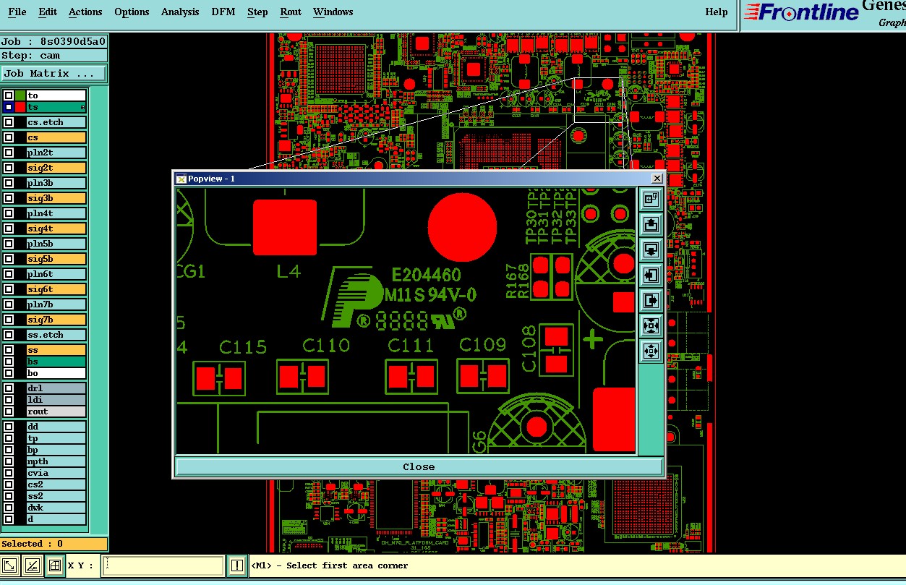
Task: Select the pln4t layer name
Action: click(x=56, y=213)
